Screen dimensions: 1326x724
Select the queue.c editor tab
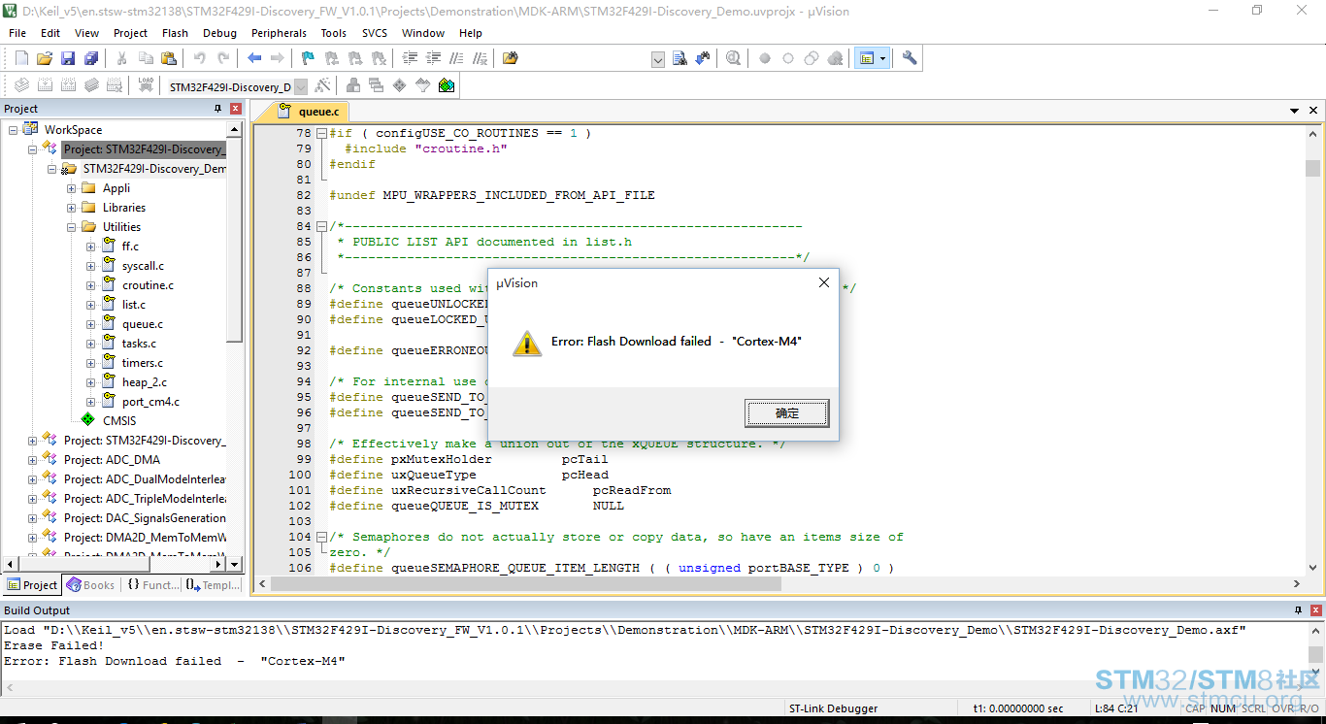(x=311, y=112)
